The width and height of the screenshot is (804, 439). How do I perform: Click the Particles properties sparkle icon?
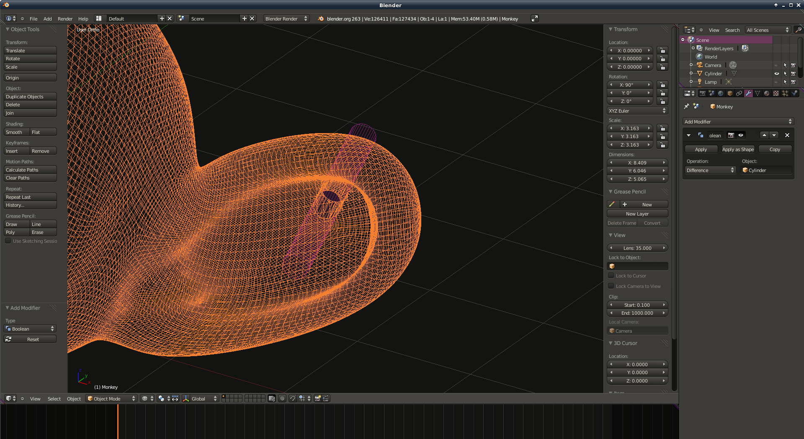tap(785, 93)
